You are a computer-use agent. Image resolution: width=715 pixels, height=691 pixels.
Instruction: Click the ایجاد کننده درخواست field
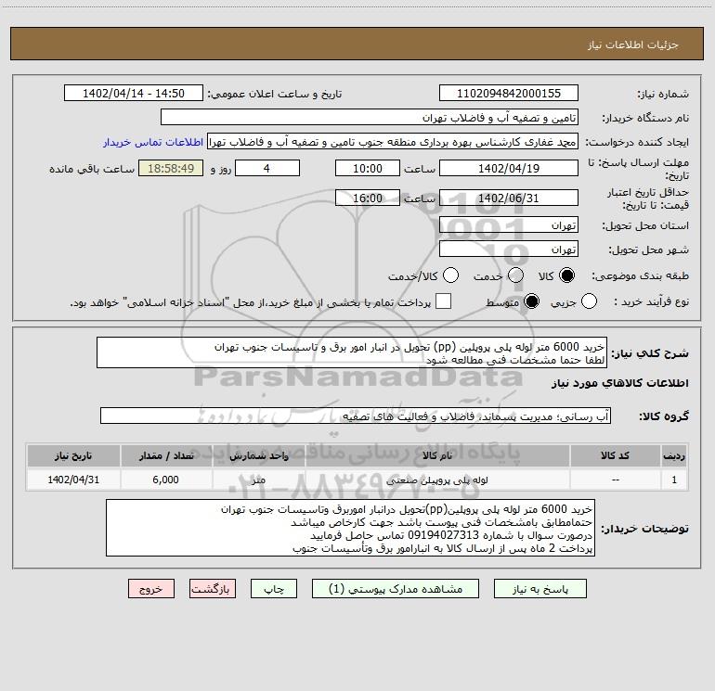[x=393, y=142]
